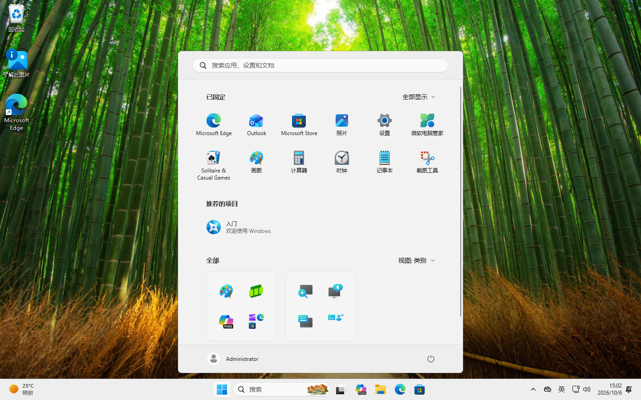Focus the 搜索应用、设置和文档 search box
The image size is (641, 400).
[x=320, y=65]
